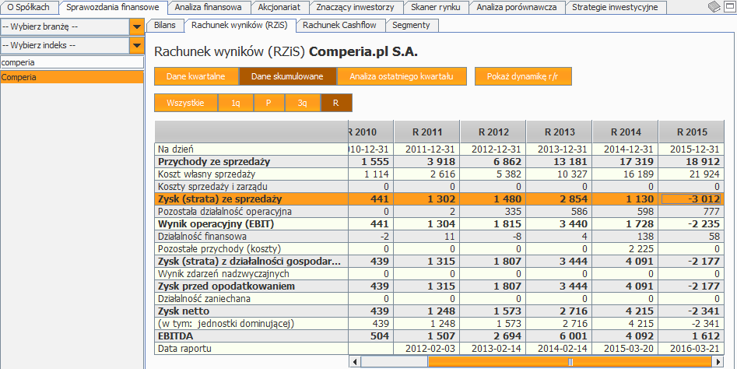Image resolution: width=737 pixels, height=369 pixels.
Task: Go to the 'Analiza finansowa' tab
Action: [207, 7]
